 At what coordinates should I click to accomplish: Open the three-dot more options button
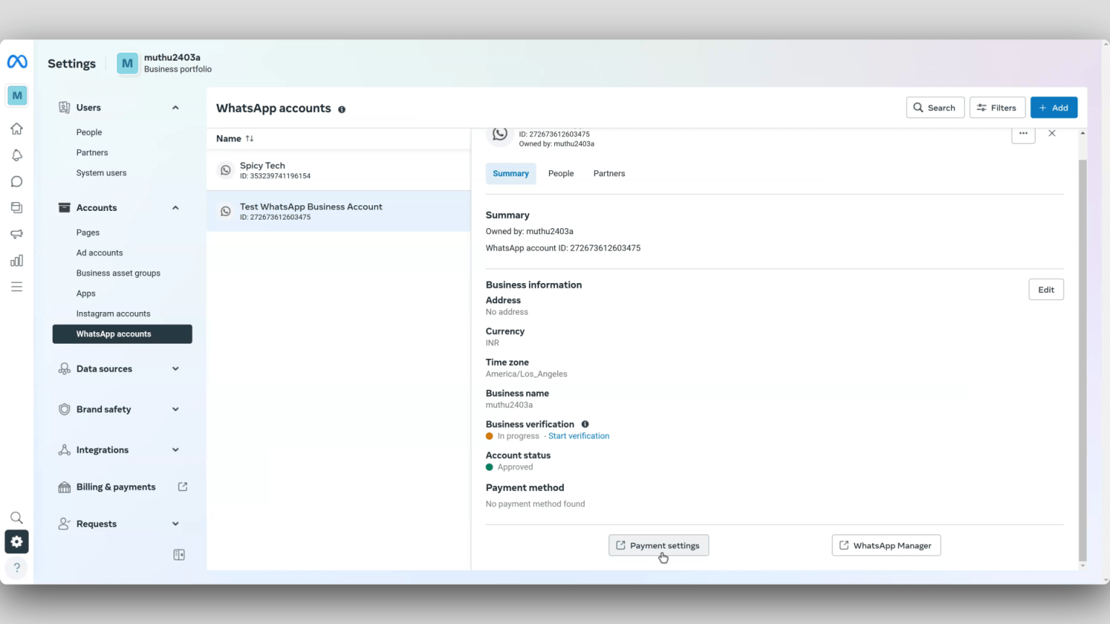click(1023, 134)
